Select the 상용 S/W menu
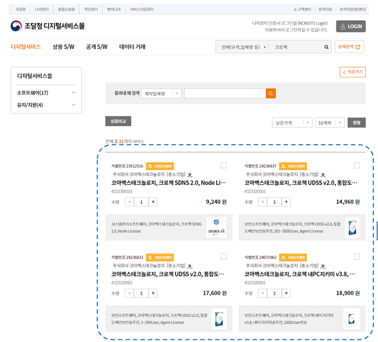Viewport: 378px width, 342px height. pos(64,47)
